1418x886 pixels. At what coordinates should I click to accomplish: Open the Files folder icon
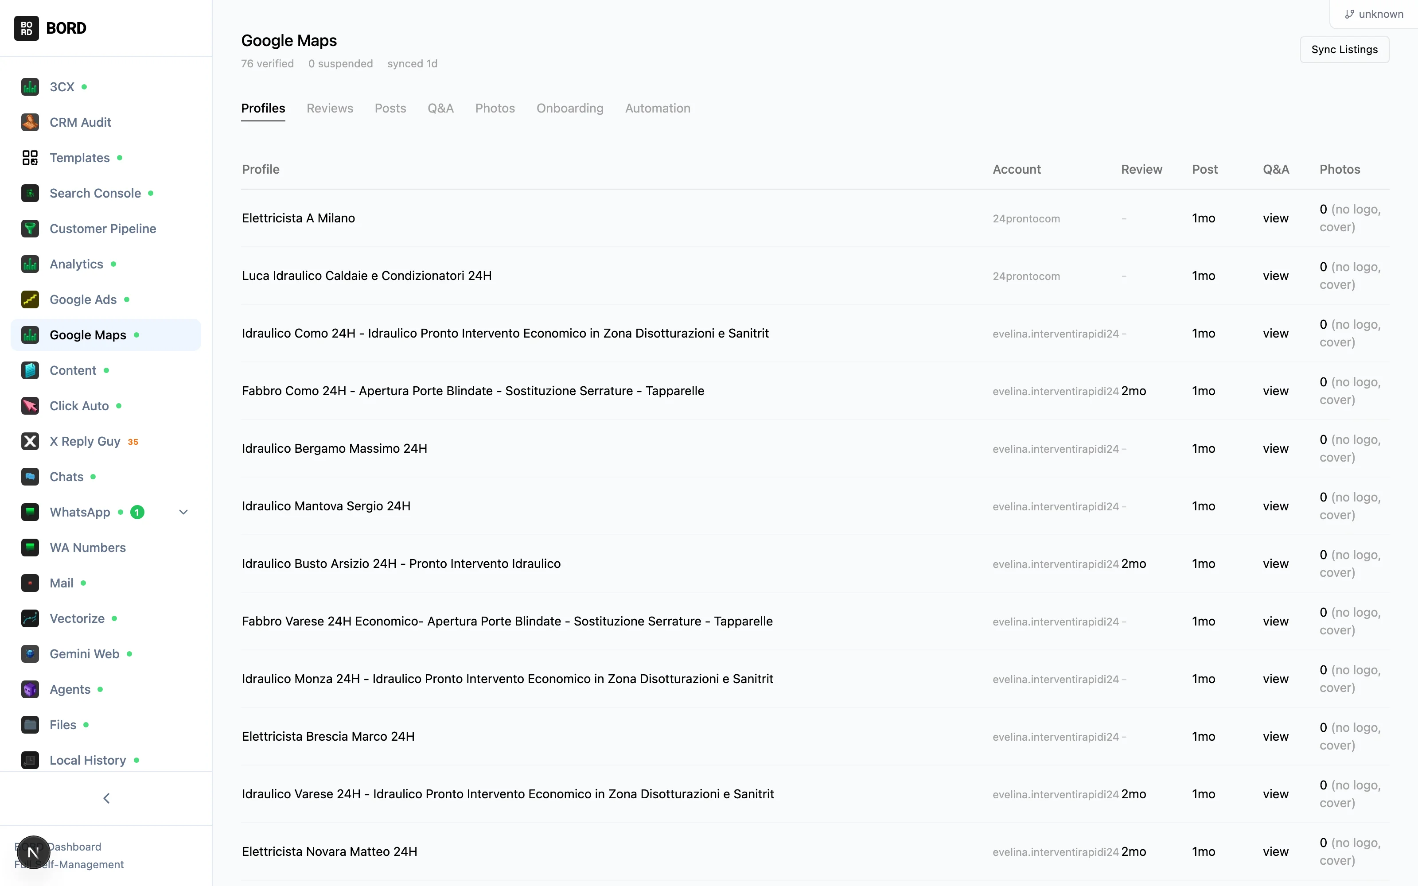(x=30, y=725)
